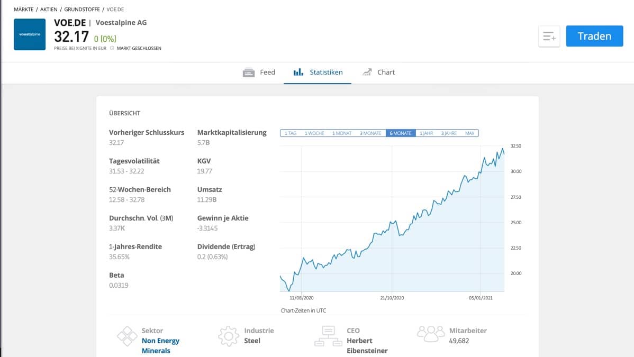Click the Voestalpine company logo
Image resolution: width=634 pixels, height=357 pixels.
[30, 34]
